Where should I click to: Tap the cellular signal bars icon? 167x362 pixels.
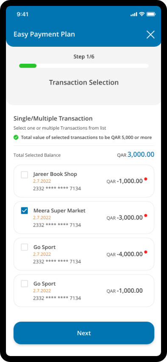coord(134,14)
